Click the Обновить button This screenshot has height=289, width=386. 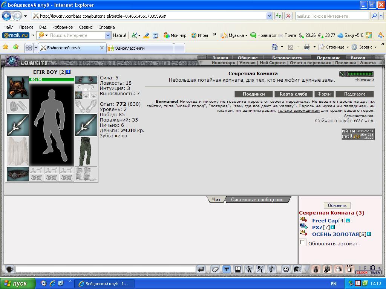pos(337,205)
